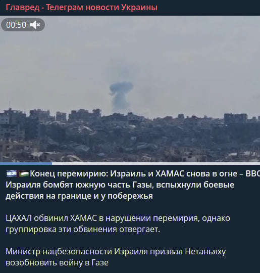Image resolution: width=260 pixels, height=273 pixels.
Task: Click the blue played portion of the progress bar
Action: (26, 163)
